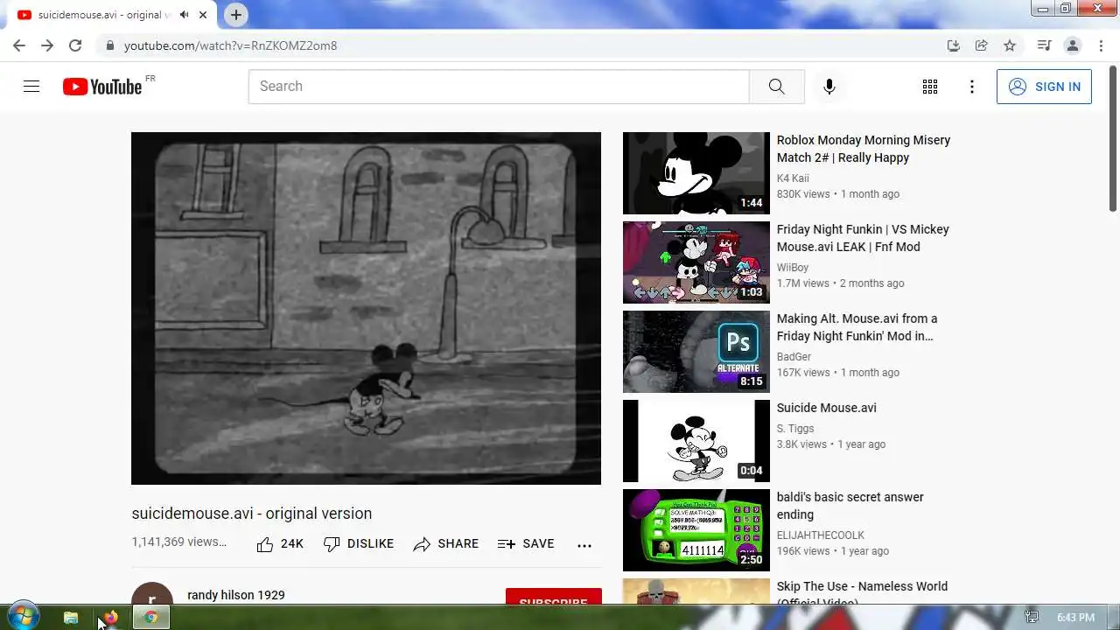
Task: Click the red SUBSCRIBE button
Action: pos(554,597)
